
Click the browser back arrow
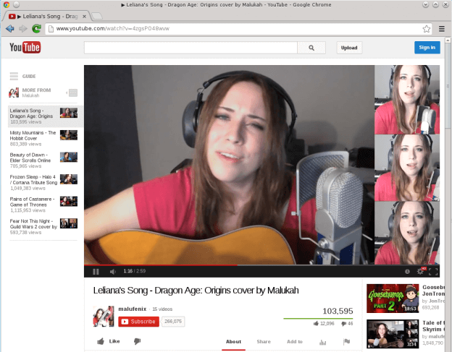pos(10,28)
